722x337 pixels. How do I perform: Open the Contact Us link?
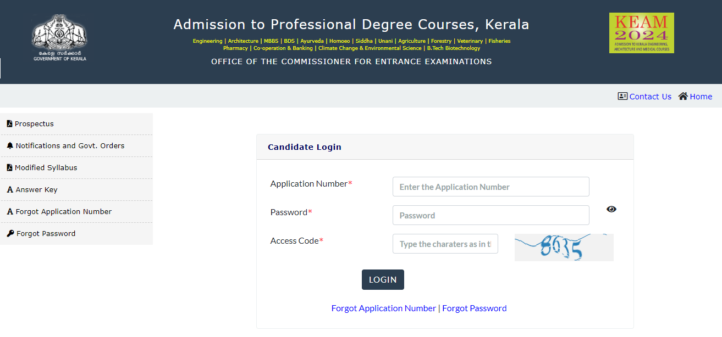coord(651,96)
